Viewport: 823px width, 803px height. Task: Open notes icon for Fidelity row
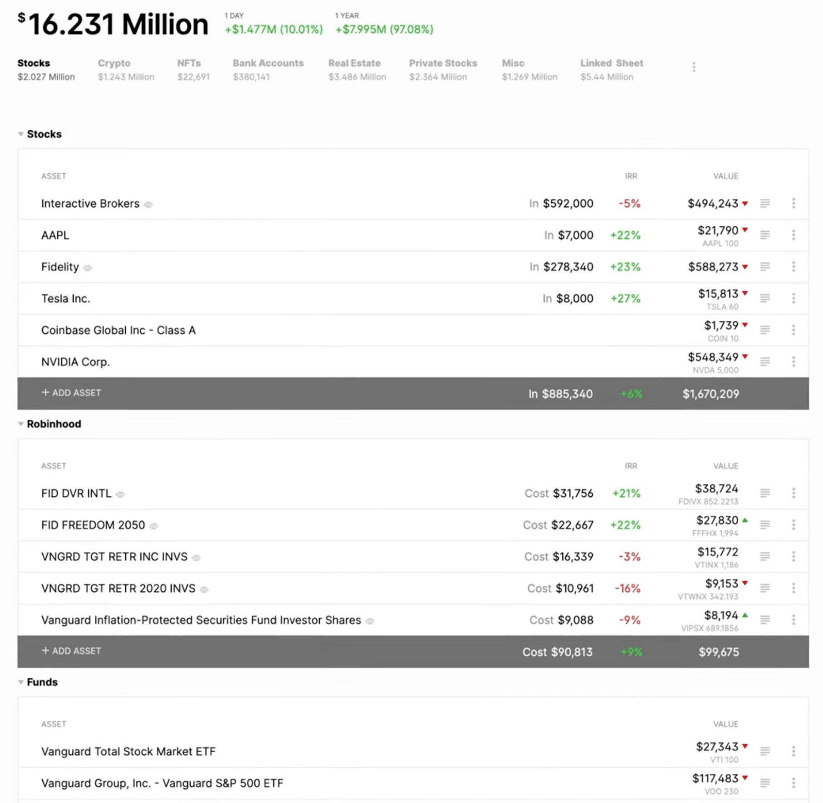point(765,267)
